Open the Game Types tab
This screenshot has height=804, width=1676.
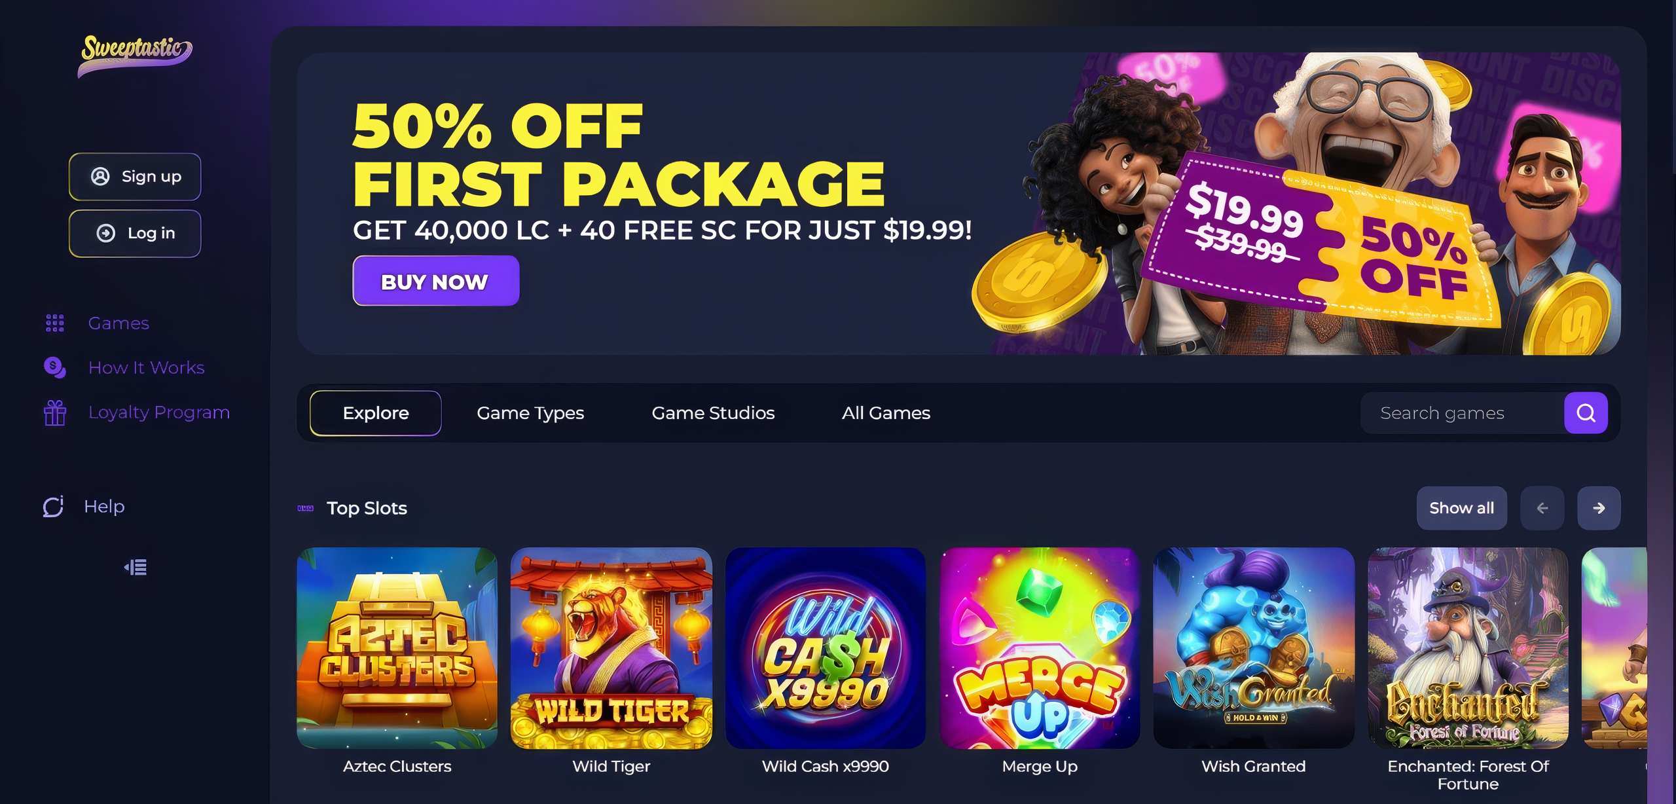pyautogui.click(x=530, y=412)
